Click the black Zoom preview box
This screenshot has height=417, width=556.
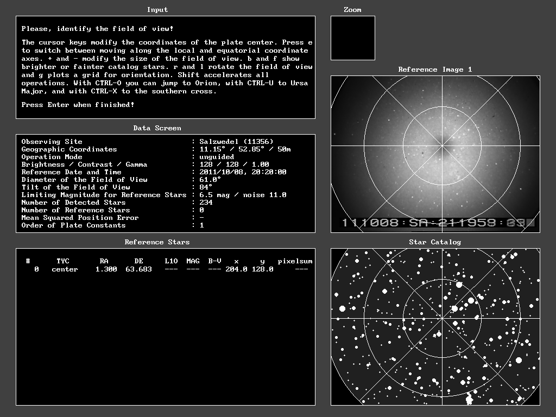pyautogui.click(x=352, y=38)
